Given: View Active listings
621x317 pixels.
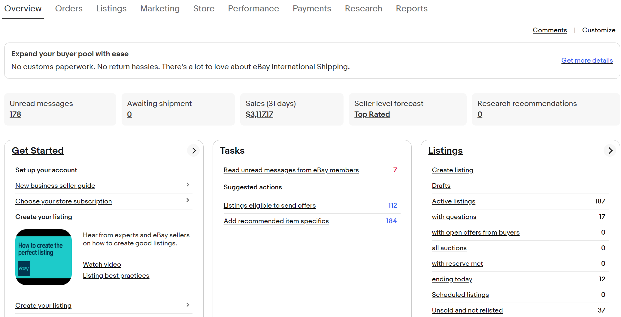Looking at the screenshot, I should coord(453,201).
